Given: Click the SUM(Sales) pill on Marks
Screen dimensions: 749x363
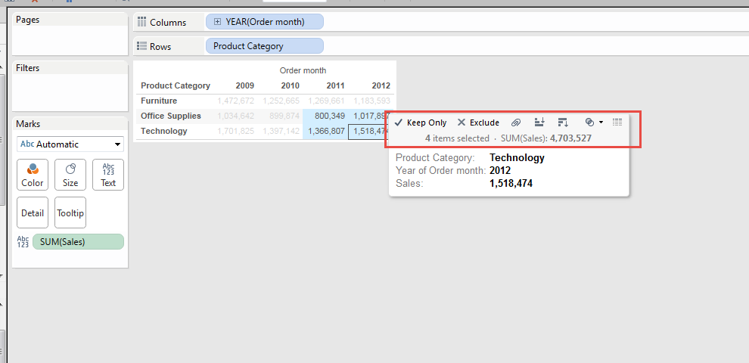Looking at the screenshot, I should (78, 242).
